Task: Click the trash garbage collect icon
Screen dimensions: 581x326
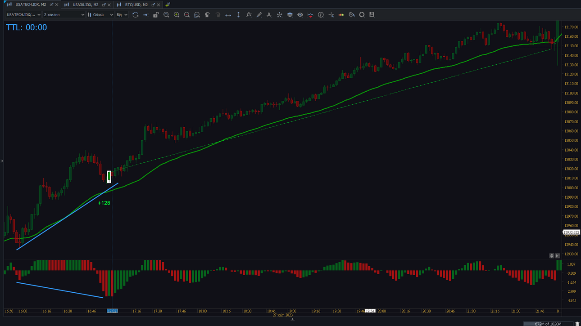Action: [x=577, y=324]
